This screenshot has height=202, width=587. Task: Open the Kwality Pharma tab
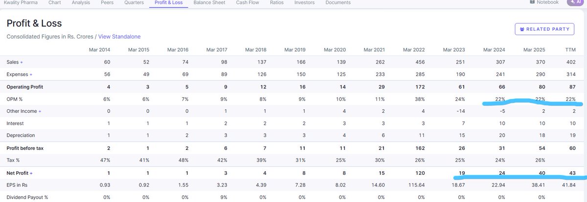[21, 2]
